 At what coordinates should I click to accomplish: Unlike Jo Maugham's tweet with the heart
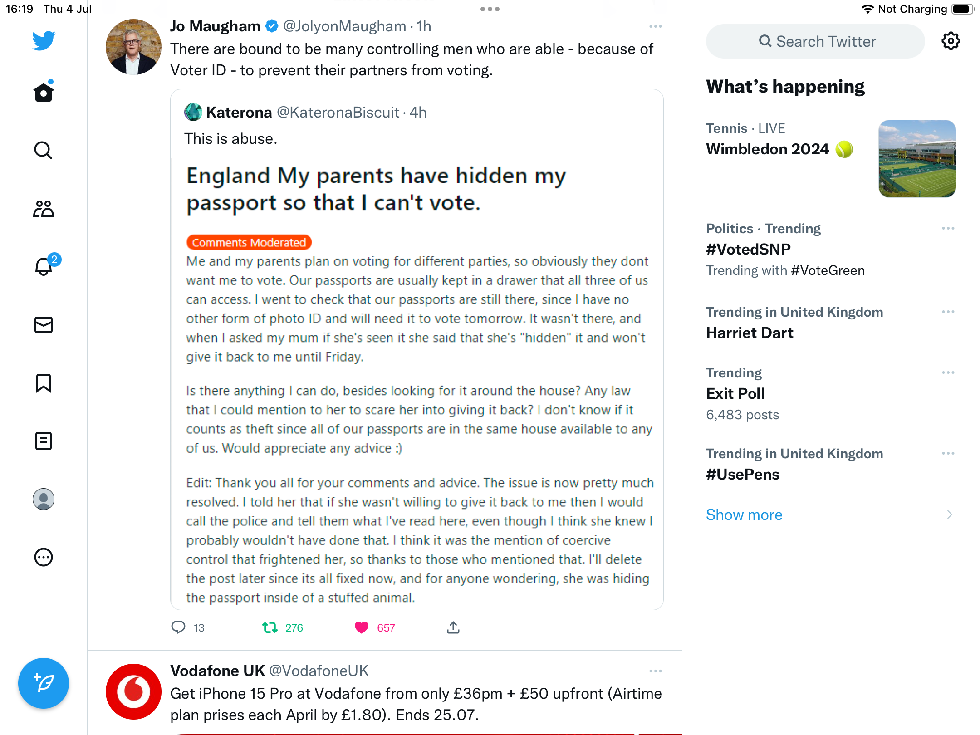362,627
